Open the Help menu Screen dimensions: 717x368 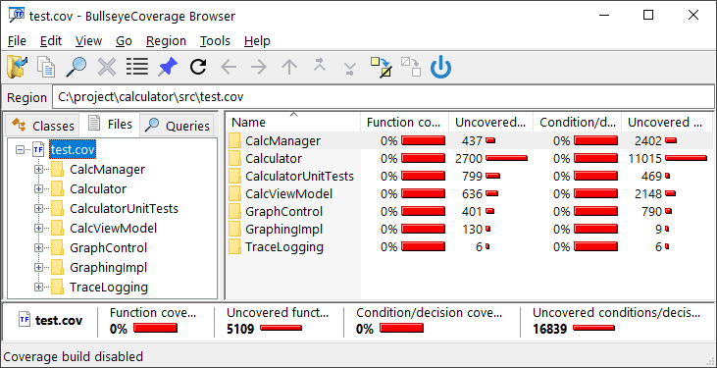pyautogui.click(x=257, y=41)
